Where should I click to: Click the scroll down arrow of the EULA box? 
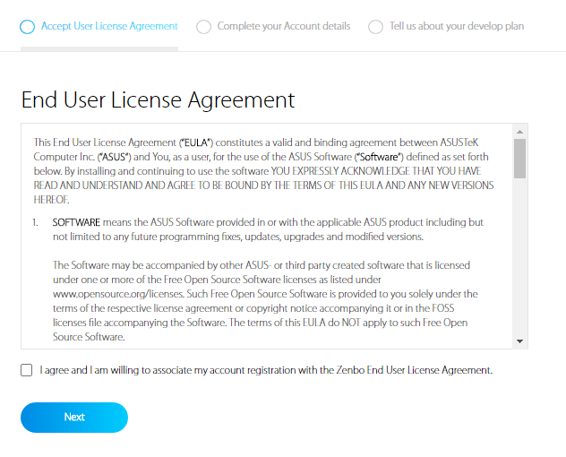tap(519, 341)
